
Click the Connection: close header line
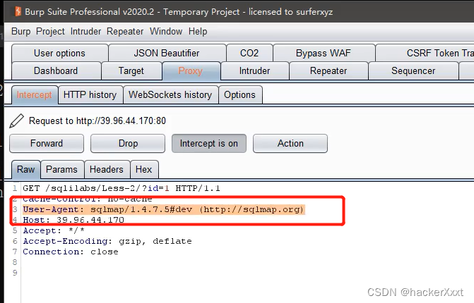pos(71,252)
